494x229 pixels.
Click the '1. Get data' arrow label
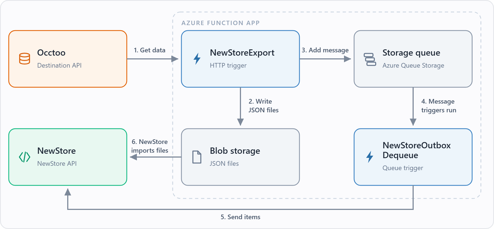(x=149, y=50)
